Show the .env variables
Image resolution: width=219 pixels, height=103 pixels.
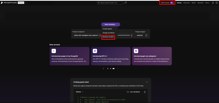133,92
